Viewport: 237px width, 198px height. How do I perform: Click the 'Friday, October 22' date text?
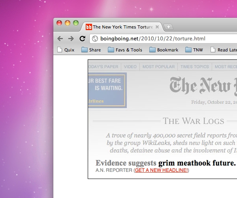[214, 102]
